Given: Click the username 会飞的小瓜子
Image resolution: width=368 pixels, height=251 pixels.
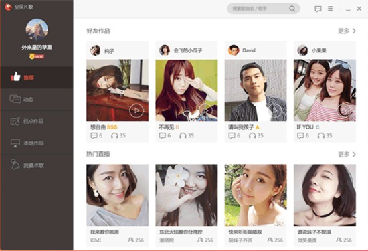Looking at the screenshot, I should tap(188, 50).
